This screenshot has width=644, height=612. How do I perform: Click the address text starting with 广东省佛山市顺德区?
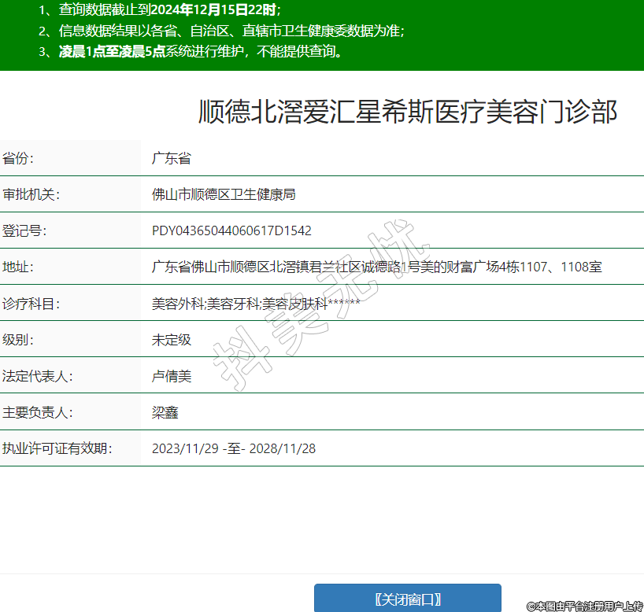pos(376,267)
